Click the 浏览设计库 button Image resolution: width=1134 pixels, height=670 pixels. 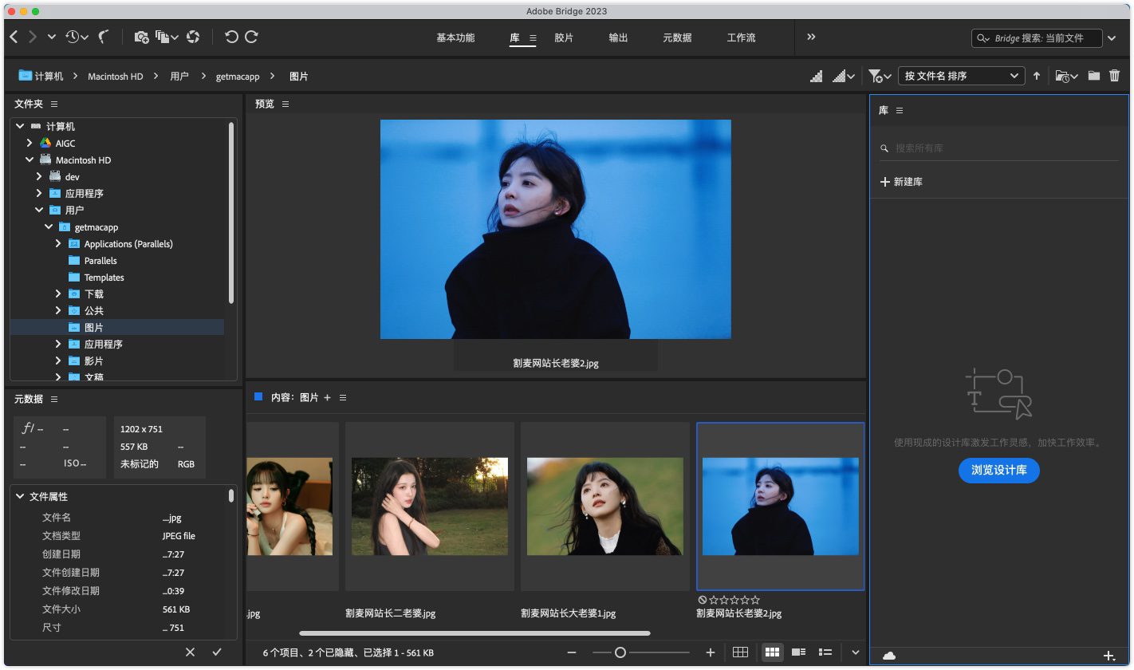998,471
